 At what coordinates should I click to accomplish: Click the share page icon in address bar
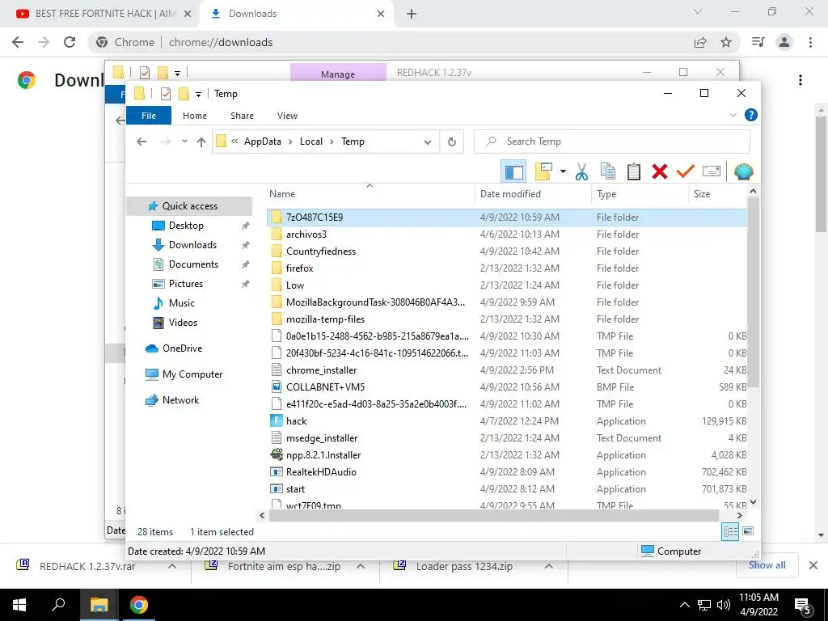point(700,42)
